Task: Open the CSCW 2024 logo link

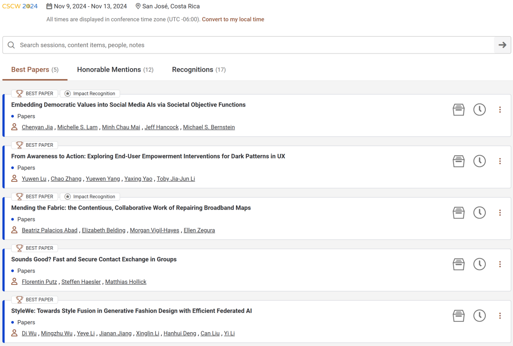Action: point(20,6)
